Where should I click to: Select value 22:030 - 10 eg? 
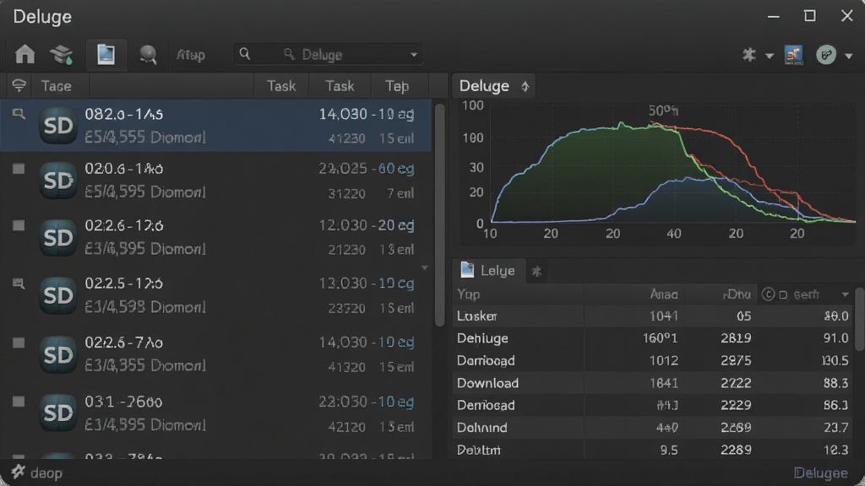(367, 402)
